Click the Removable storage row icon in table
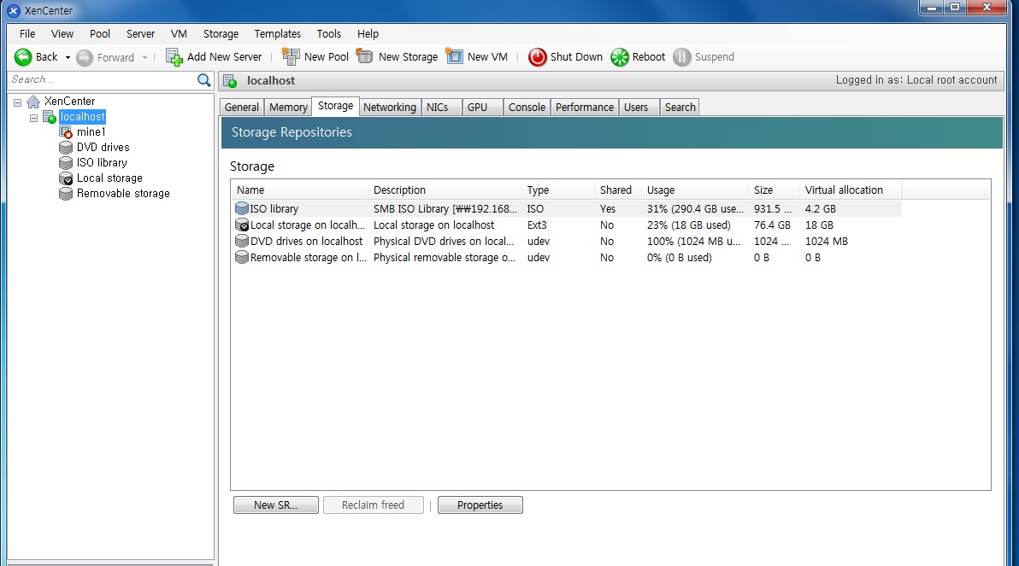 [242, 257]
